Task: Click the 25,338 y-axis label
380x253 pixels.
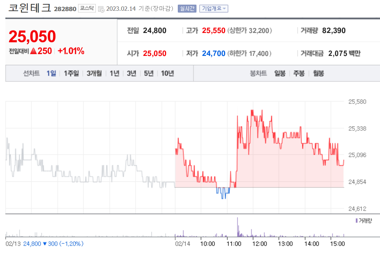Action: pos(357,128)
